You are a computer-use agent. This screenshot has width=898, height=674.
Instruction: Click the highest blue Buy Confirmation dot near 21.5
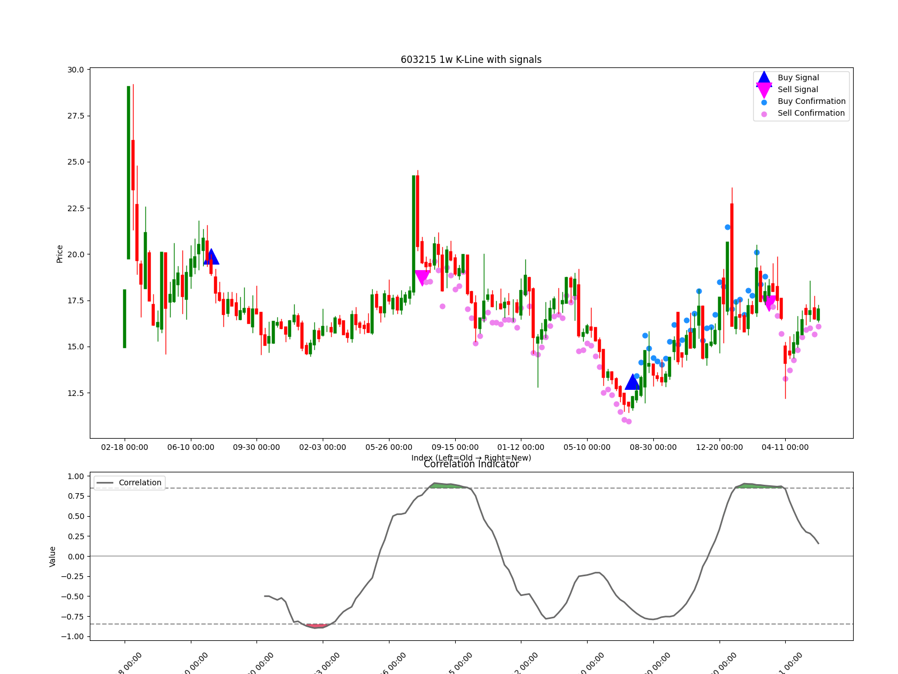pyautogui.click(x=727, y=227)
